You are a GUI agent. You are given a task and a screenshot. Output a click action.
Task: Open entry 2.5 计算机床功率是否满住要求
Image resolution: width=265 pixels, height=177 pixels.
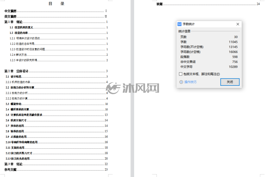57,115
